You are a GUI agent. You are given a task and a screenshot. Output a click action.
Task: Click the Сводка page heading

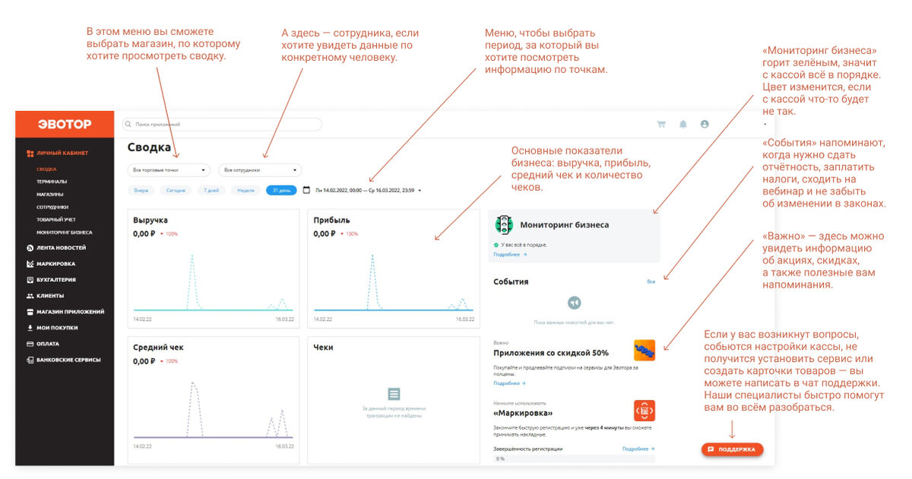[149, 148]
